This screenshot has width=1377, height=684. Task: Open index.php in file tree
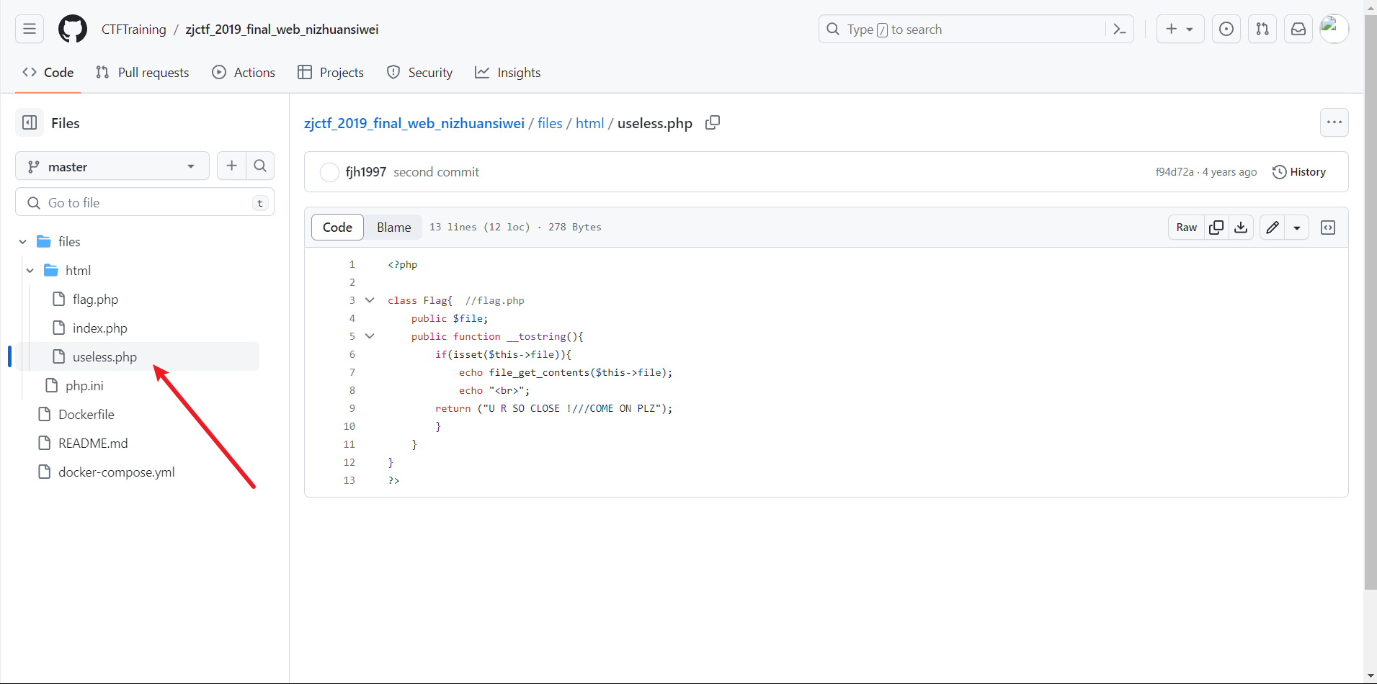(x=99, y=328)
